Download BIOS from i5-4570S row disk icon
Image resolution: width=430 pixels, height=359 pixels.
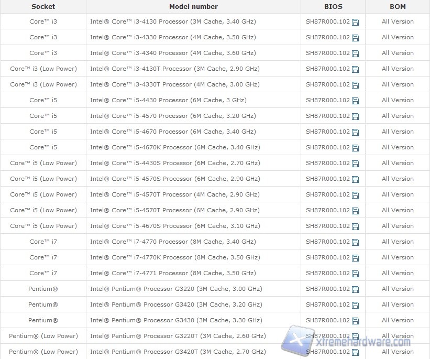(356, 179)
